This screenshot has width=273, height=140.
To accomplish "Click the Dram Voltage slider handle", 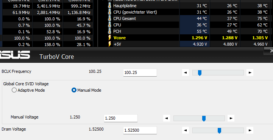I will [219, 131].
